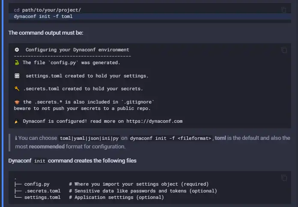
Task: Click 'beware to not push your secrets' line
Action: 82,109
